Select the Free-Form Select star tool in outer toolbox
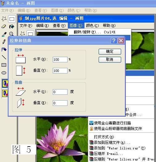 click(x=4, y=19)
